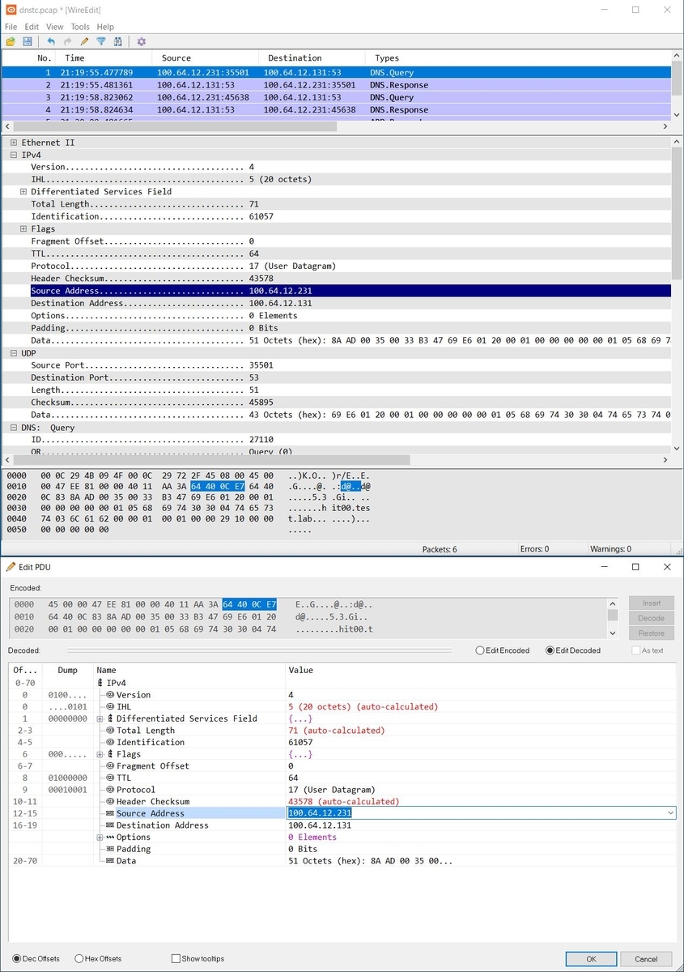
Task: Expand Options node in Edit PDU
Action: coord(100,837)
